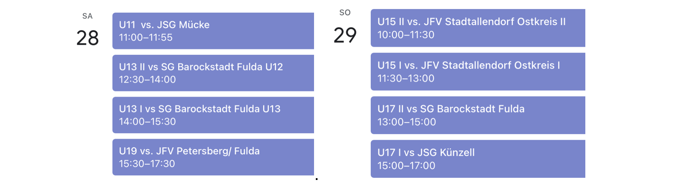Open U17 I vs JSG Künzell event
Image resolution: width=678 pixels, height=193 pixels.
click(478, 159)
